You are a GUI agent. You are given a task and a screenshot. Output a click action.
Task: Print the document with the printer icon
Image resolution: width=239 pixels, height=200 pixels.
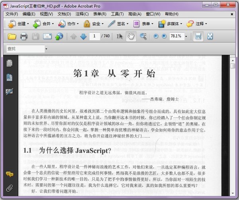24,36
